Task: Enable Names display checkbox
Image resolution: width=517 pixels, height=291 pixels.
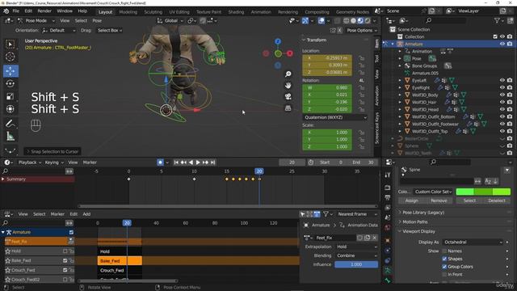Action: pos(444,251)
